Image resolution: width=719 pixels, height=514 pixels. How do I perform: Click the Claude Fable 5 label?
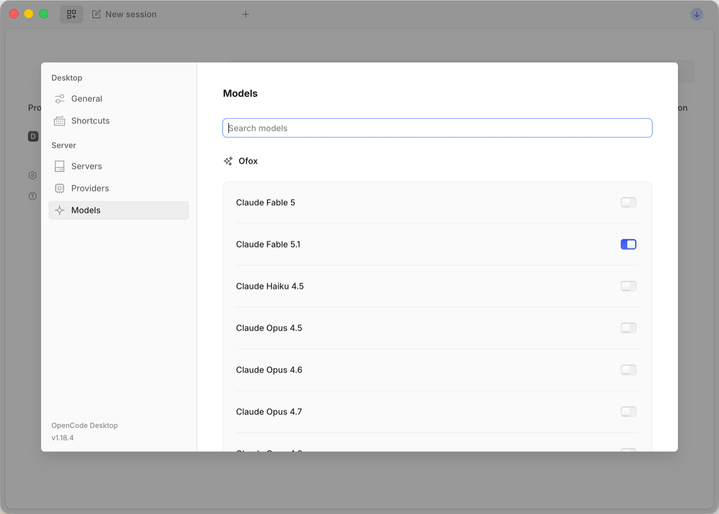pos(266,203)
